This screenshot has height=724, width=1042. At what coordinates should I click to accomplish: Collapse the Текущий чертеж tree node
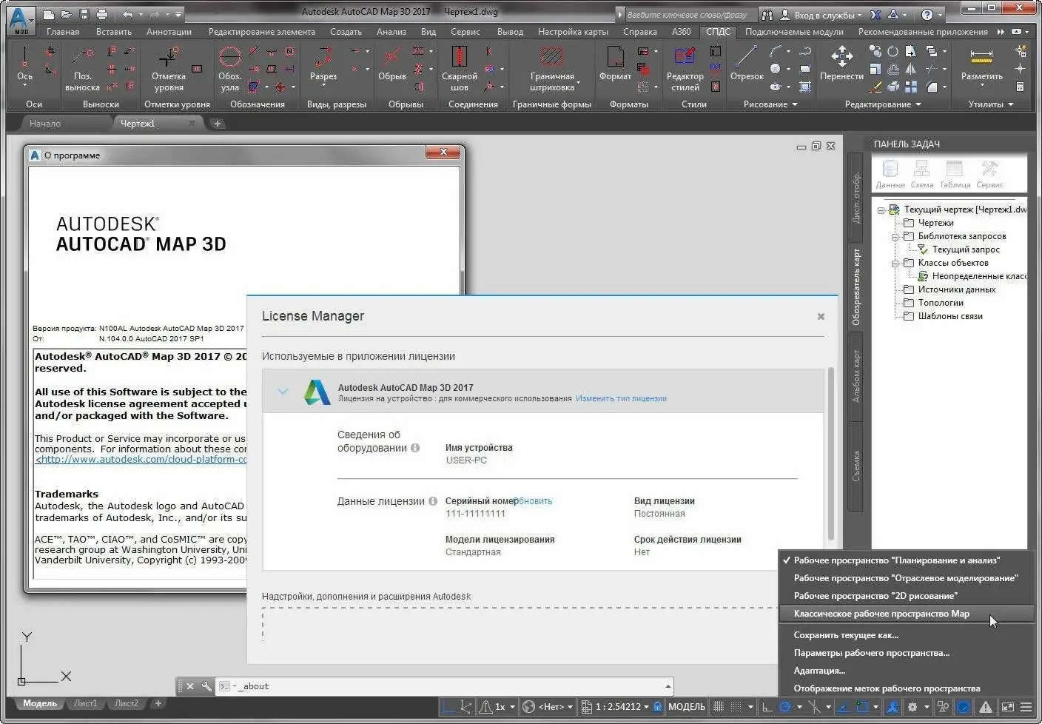click(881, 210)
